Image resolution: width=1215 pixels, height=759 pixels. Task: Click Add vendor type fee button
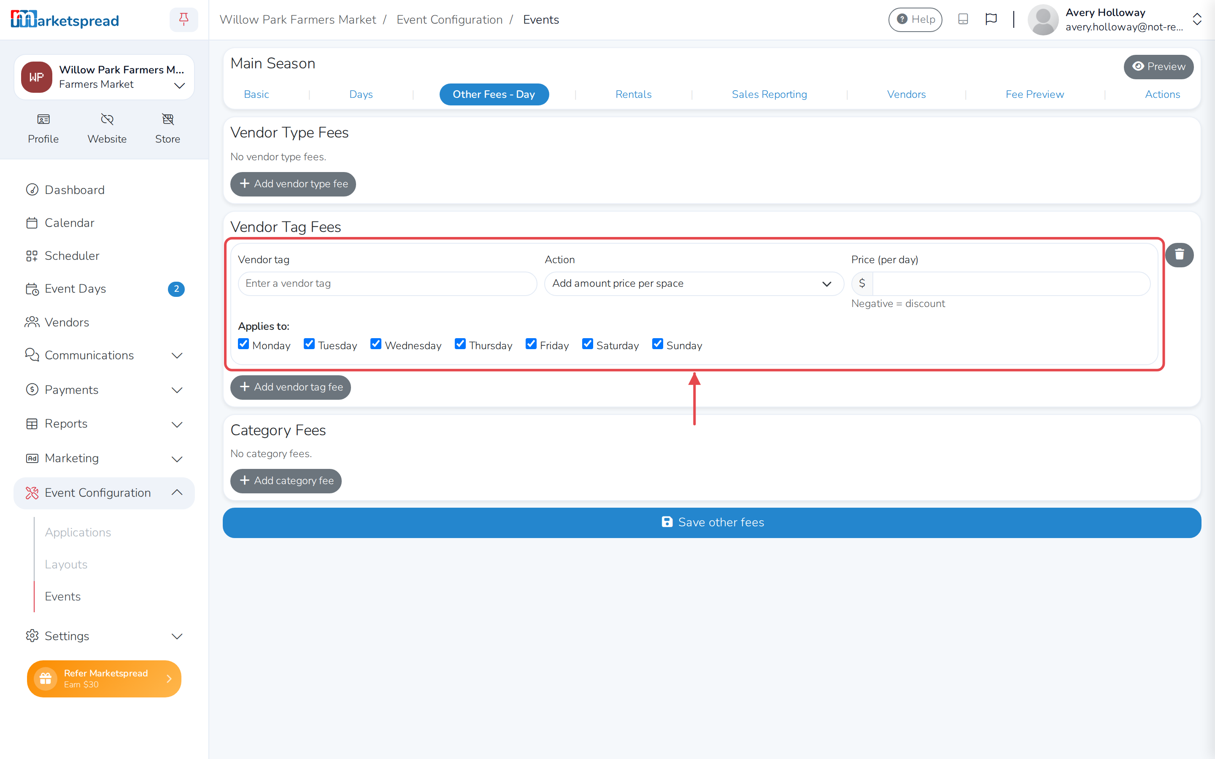pos(293,184)
